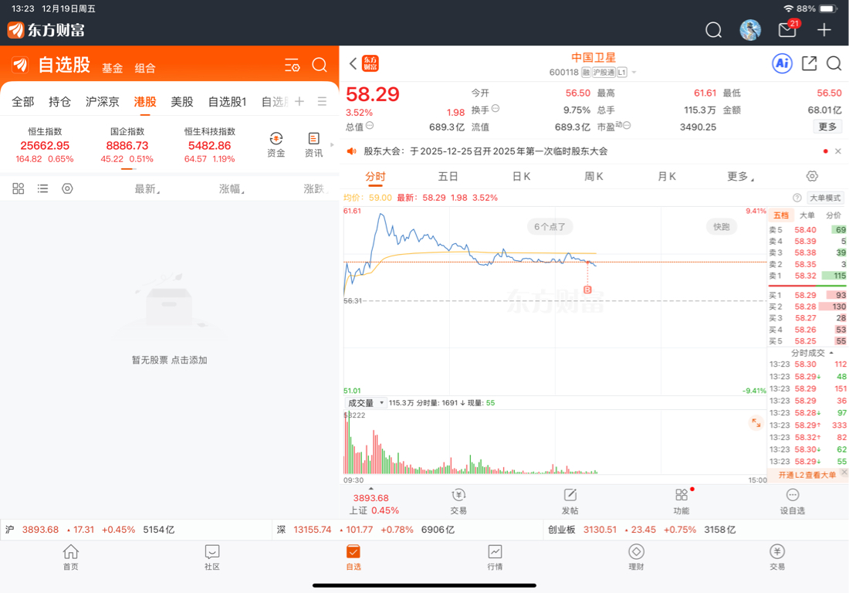Expand the volume chart fullscreen arrows

click(756, 423)
